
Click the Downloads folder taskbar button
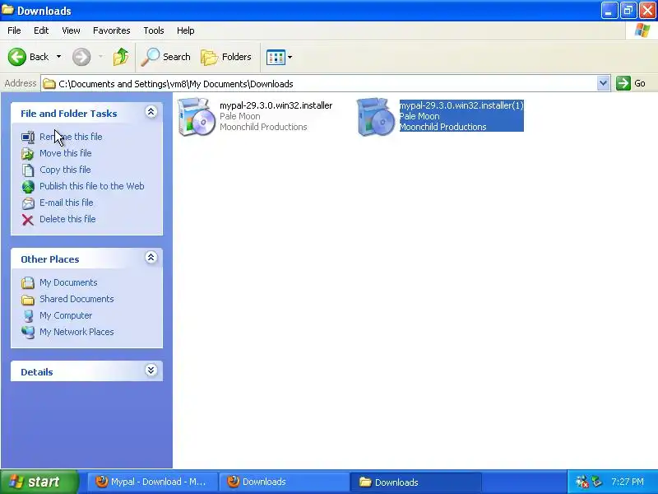[416, 482]
